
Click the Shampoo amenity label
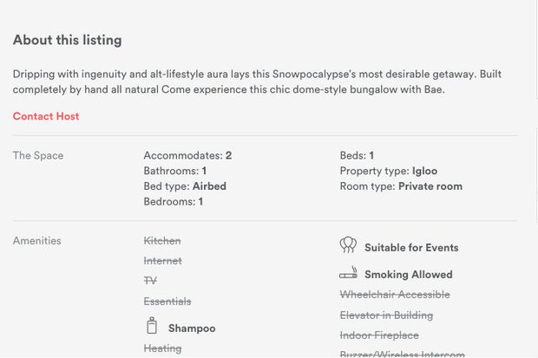[191, 329]
